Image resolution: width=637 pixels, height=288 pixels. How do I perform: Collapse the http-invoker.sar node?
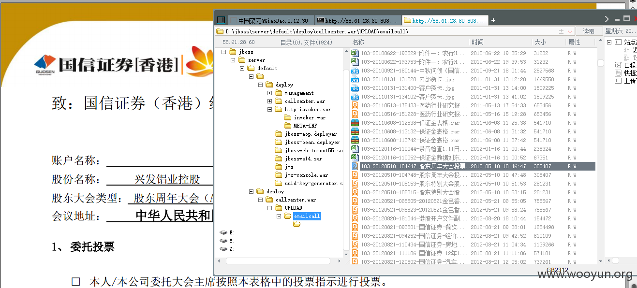(269, 109)
